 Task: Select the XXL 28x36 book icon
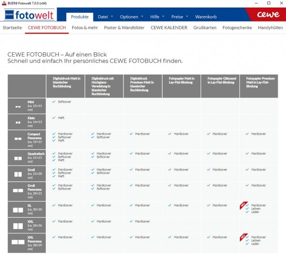(x=18, y=226)
